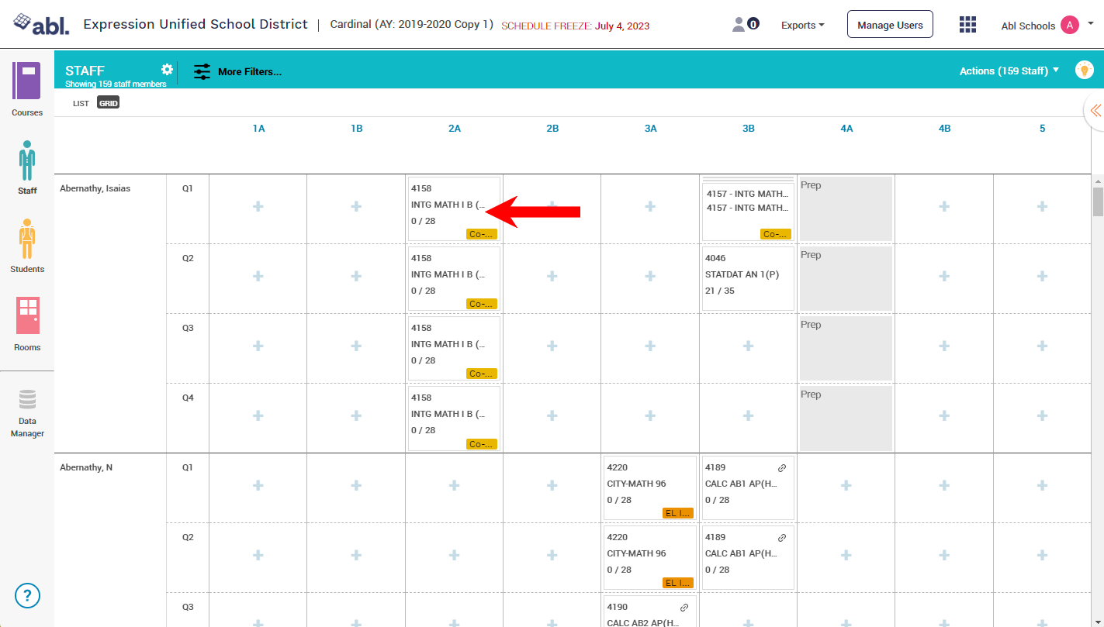Click the vertical scrollbar thumb

tap(1098, 202)
